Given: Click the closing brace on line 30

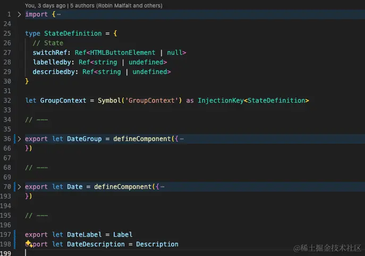Looking at the screenshot, I should [x=27, y=81].
